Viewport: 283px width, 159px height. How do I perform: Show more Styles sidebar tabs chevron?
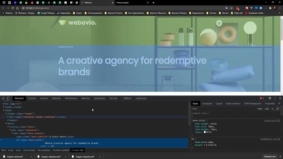[279, 103]
